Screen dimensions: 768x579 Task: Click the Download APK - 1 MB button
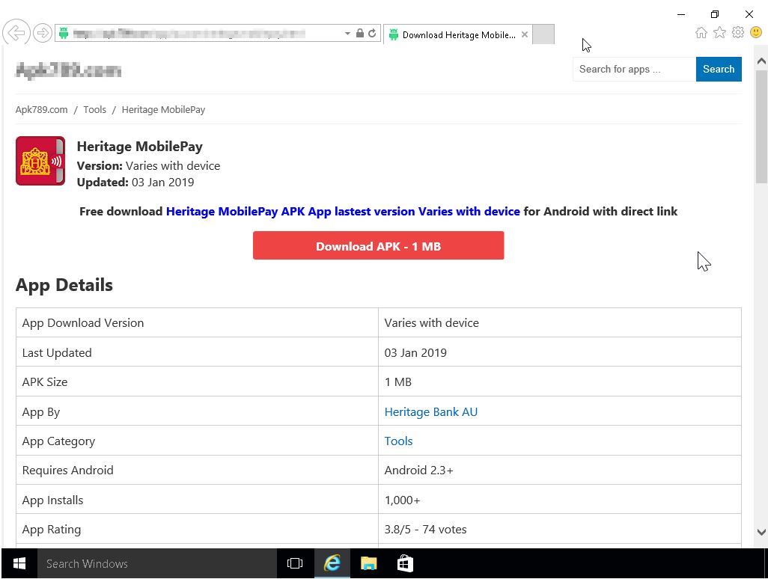[378, 245]
